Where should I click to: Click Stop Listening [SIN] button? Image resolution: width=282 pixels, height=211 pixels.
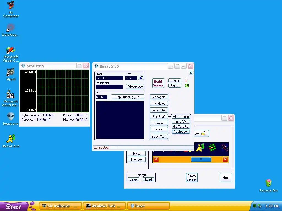point(128,97)
